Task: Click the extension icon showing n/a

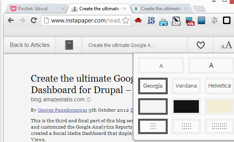Action: tap(190, 21)
